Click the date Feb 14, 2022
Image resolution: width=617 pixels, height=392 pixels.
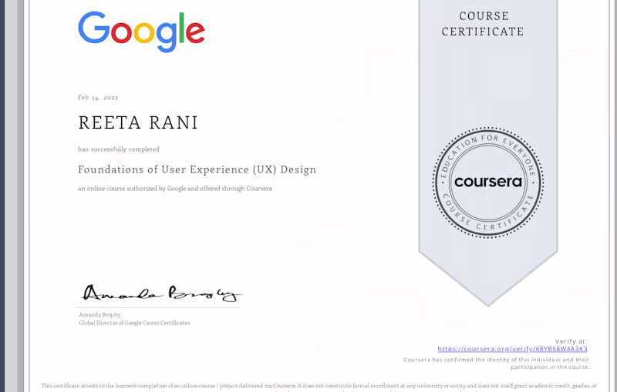coord(98,97)
